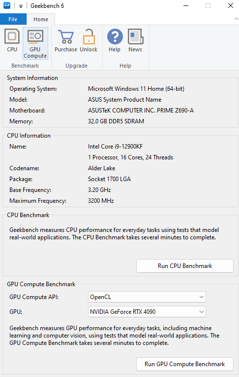The width and height of the screenshot is (239, 377).
Task: Click the maximum frequency value 3200 MHz
Action: (x=101, y=200)
